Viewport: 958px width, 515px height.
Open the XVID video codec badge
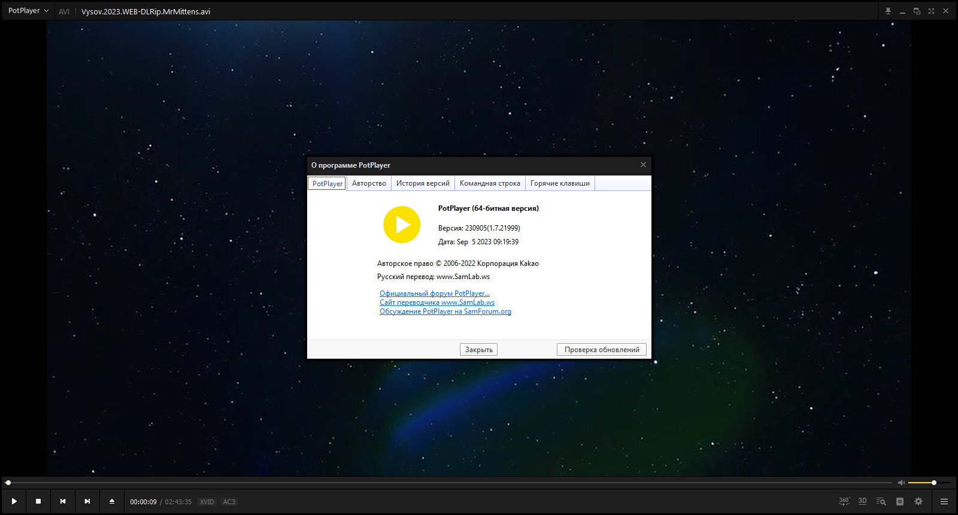coord(207,502)
